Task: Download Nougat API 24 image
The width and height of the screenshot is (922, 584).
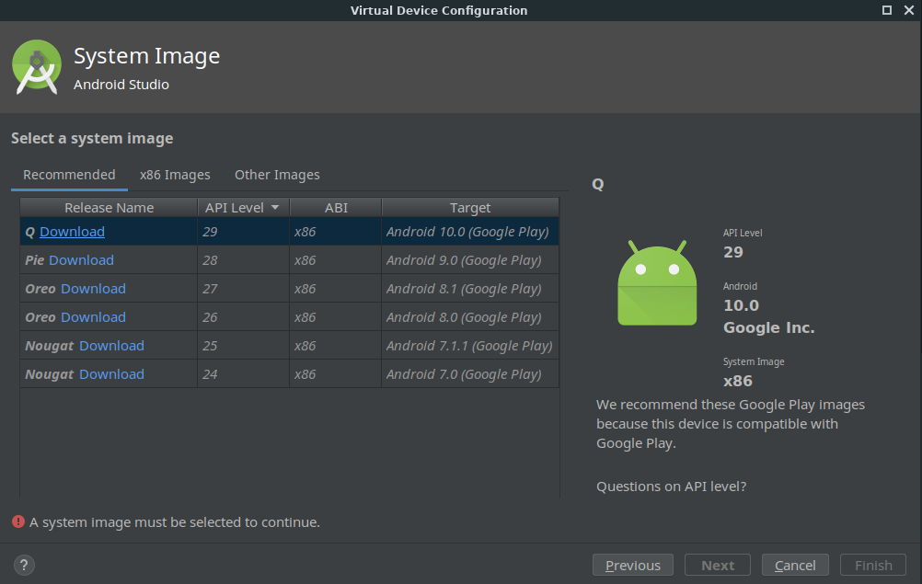Action: [x=111, y=374]
